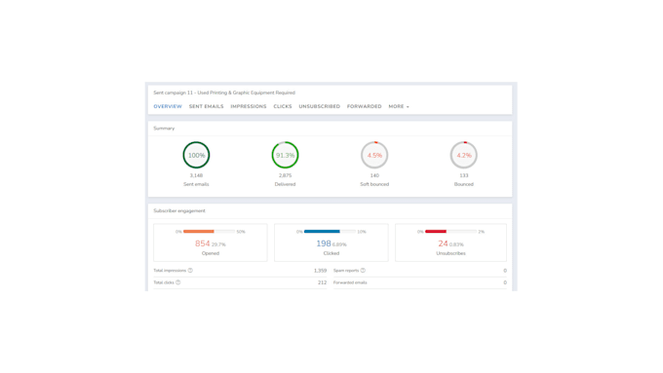Click the Total clicks help icon

tap(178, 282)
